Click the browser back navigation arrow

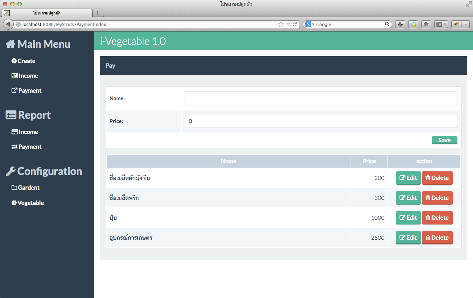point(8,24)
